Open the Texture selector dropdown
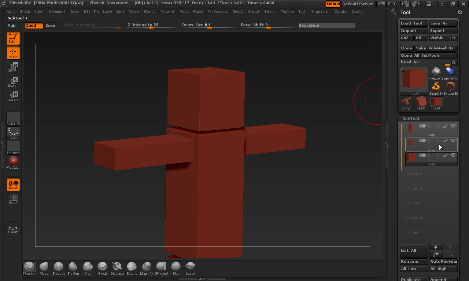 coord(13,148)
